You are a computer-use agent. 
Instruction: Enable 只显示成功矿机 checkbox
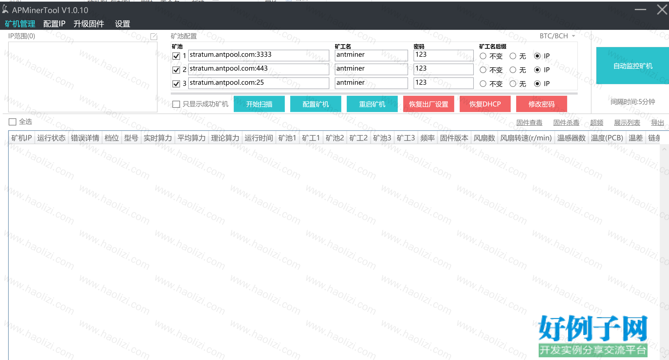[176, 104]
